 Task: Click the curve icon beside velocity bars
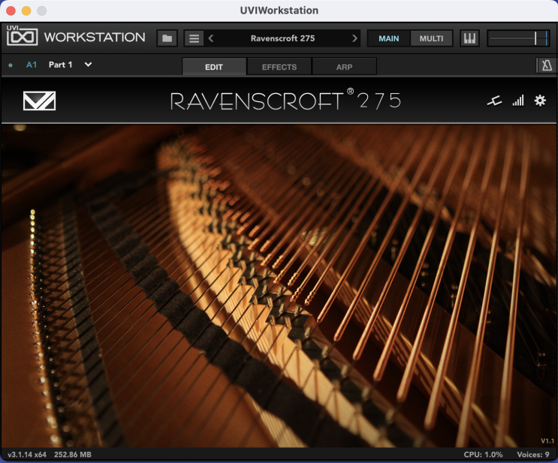point(493,101)
